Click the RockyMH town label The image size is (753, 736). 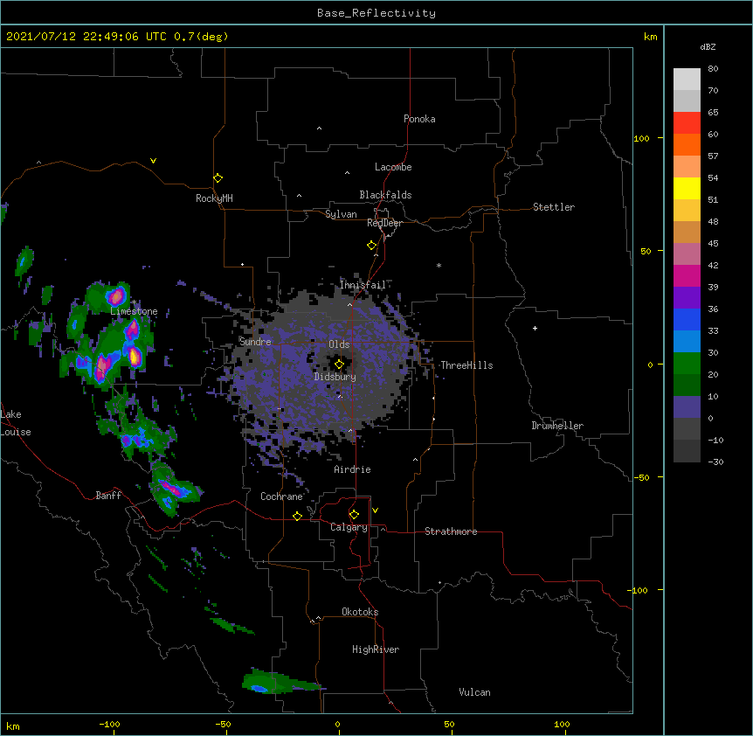[214, 198]
